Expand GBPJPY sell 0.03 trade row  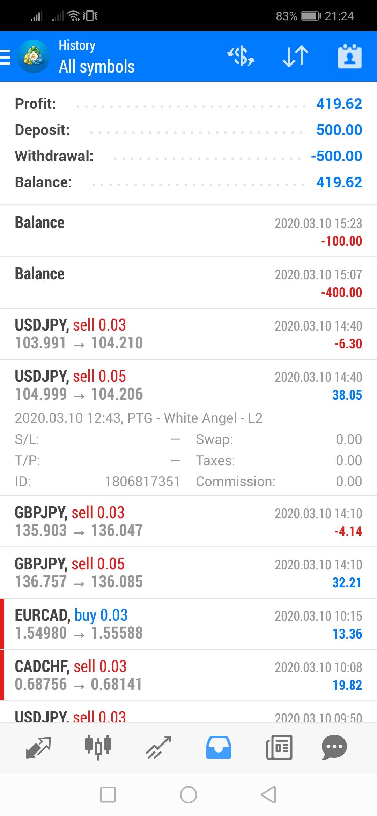click(188, 522)
